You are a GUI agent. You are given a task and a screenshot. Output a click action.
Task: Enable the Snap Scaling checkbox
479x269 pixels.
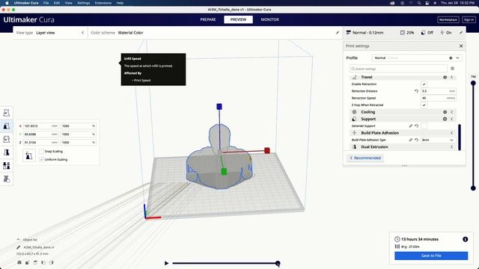[41, 151]
